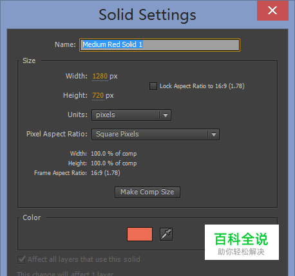Viewport: 295px width, 276px height.
Task: Click the arrow on Pixel Aspect Ratio dropdown
Action: pos(214,134)
